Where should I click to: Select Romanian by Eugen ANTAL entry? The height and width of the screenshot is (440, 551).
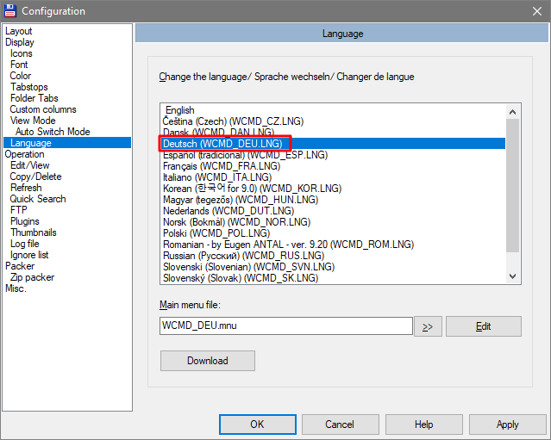(333, 245)
